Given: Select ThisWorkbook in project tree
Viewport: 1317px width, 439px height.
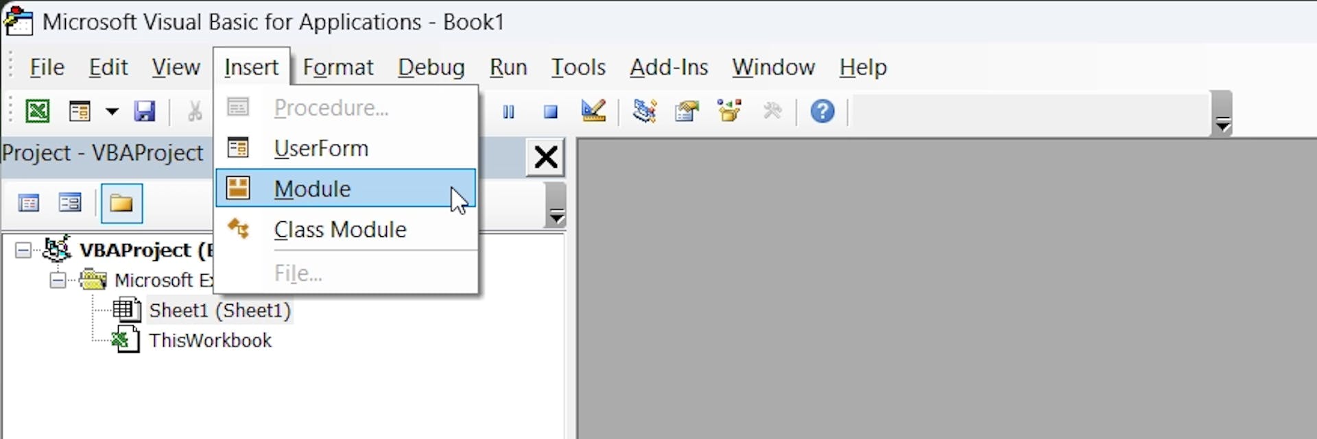Looking at the screenshot, I should 210,340.
